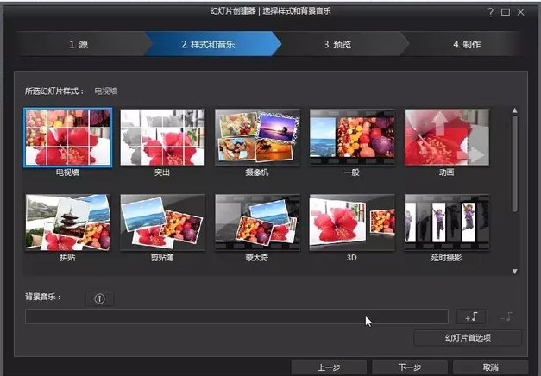Select the 电视墙 slideshow style thumbnail

67,137
